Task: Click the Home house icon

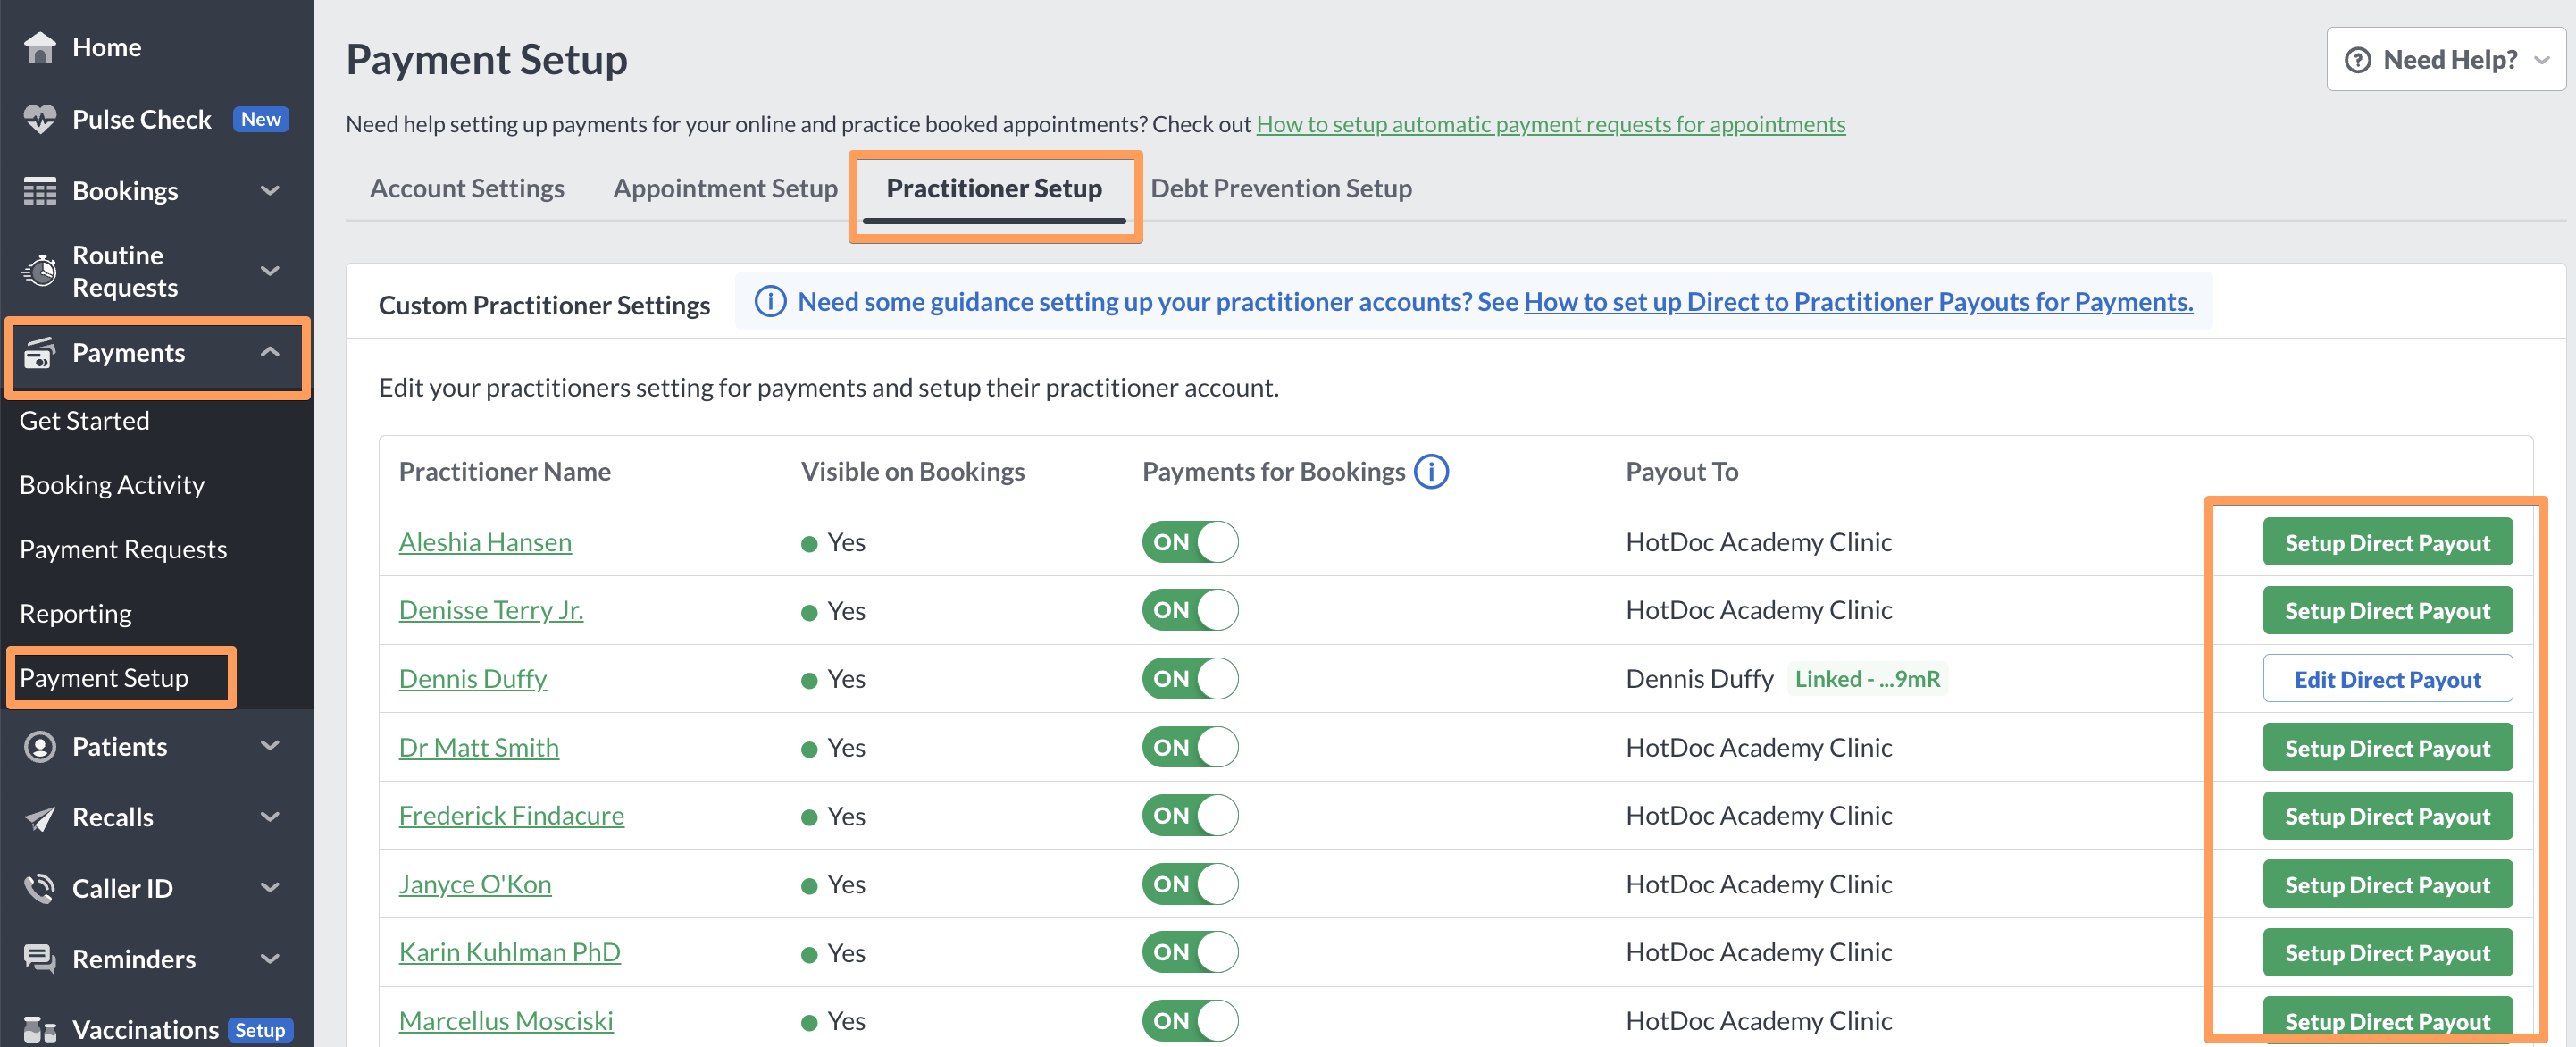Action: pyautogui.click(x=40, y=47)
